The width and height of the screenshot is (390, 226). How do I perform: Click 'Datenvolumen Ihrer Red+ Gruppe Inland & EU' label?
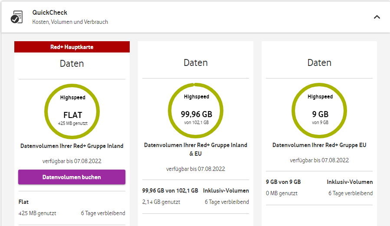196,149
